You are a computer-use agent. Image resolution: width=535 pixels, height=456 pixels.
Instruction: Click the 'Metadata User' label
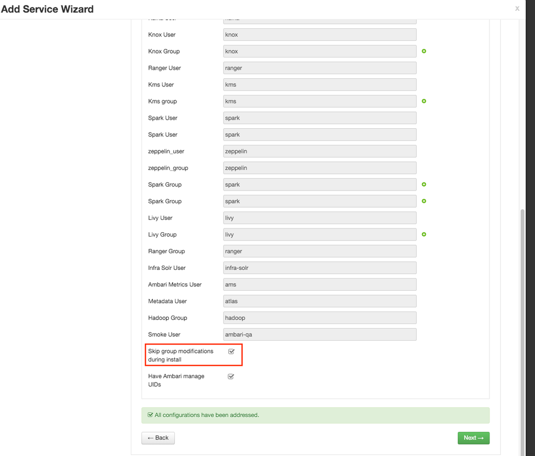coord(168,301)
